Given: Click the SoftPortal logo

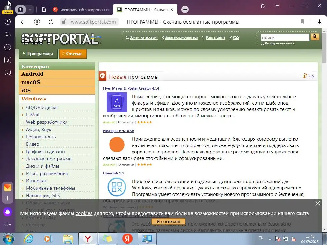Looking at the screenshot, I should (61, 39).
